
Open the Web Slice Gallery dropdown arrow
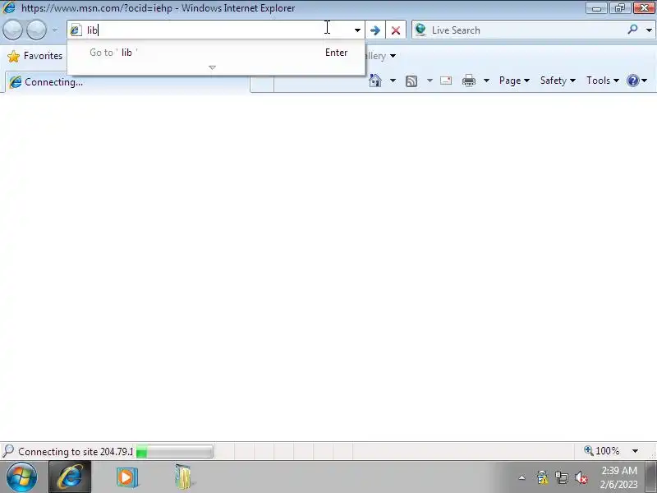click(x=393, y=56)
